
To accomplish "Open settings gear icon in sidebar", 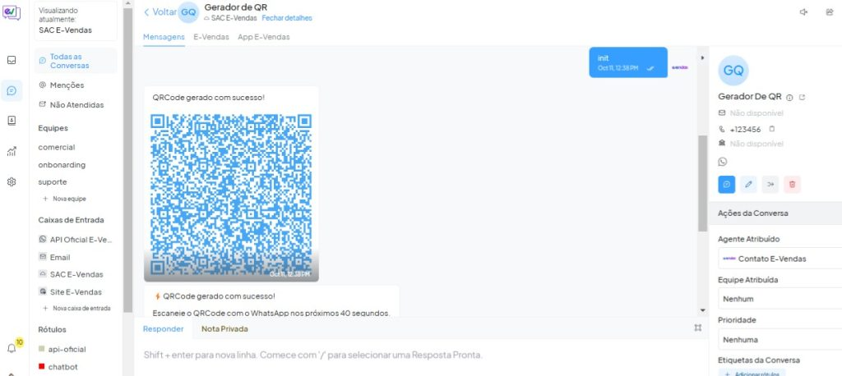I will point(12,181).
